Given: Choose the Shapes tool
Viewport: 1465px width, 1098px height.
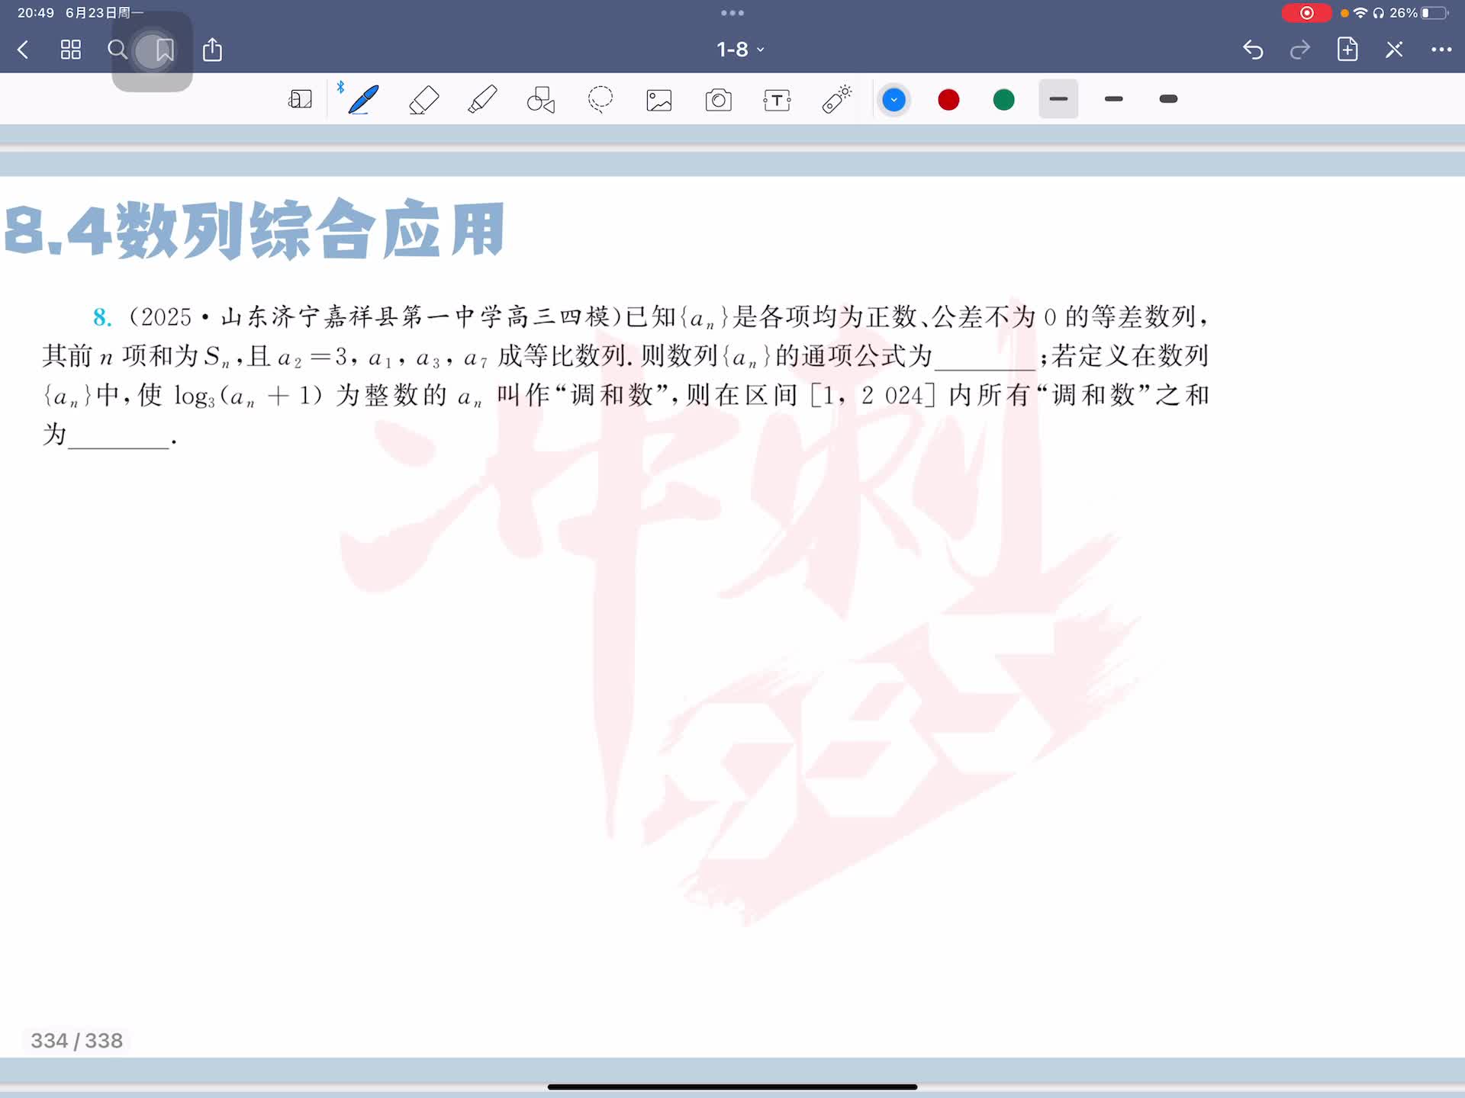Looking at the screenshot, I should click(541, 99).
